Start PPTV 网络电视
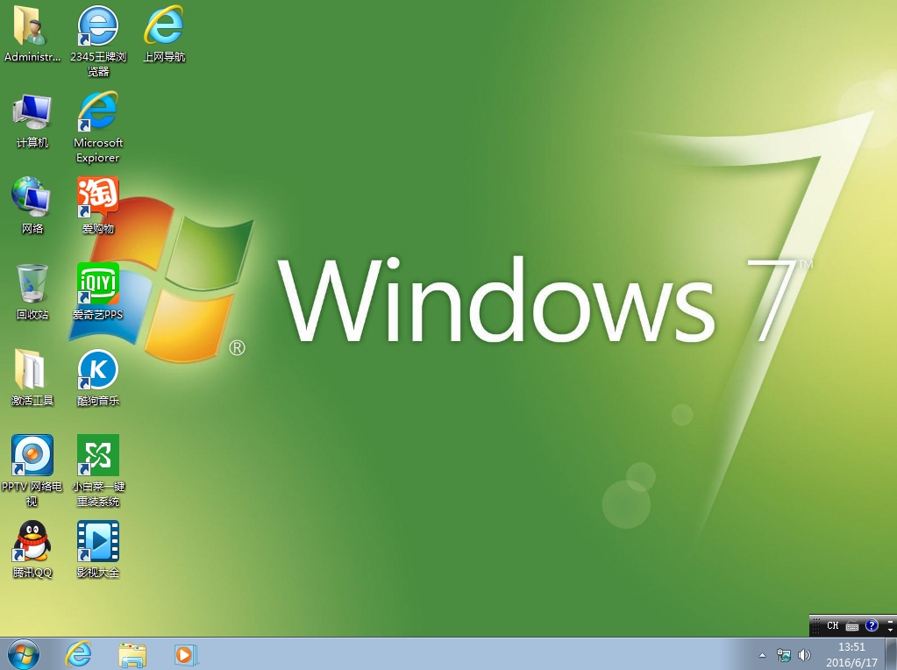 32,456
